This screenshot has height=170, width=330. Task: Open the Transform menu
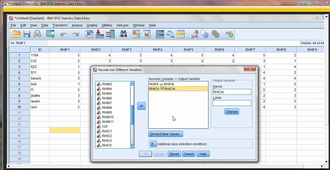pos(60,25)
